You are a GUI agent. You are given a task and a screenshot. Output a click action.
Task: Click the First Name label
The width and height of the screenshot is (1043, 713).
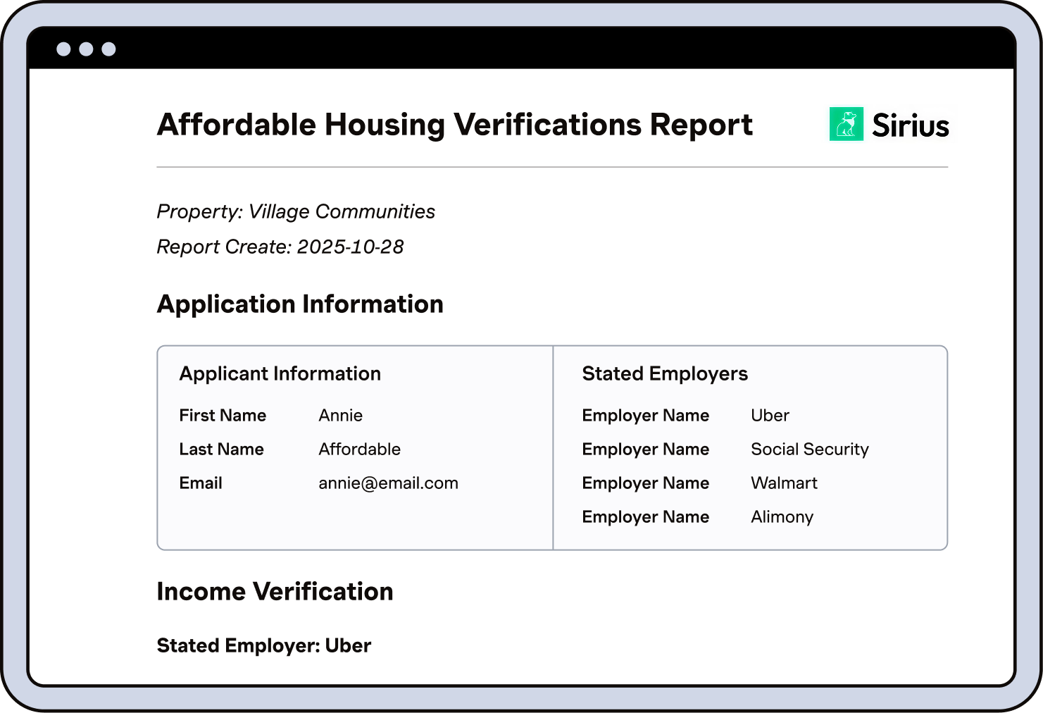[223, 416]
